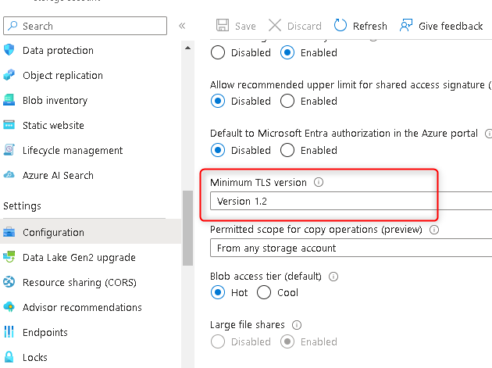Select Cool blob access tier
This screenshot has height=368, width=492.
click(x=264, y=293)
